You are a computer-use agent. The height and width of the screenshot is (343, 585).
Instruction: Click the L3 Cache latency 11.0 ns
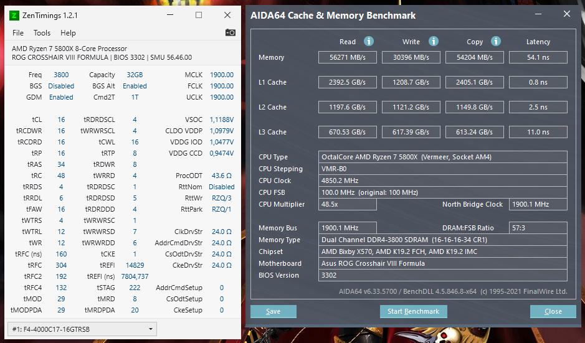538,132
